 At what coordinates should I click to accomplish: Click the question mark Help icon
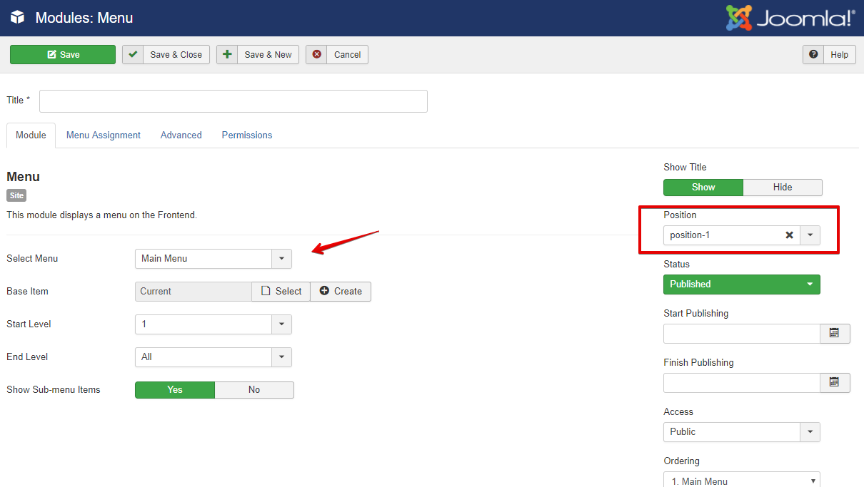(x=813, y=54)
